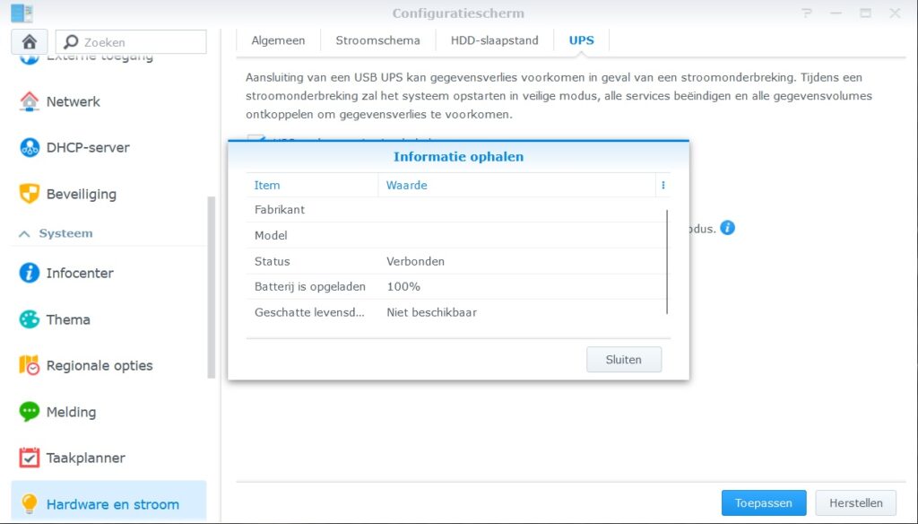Click the Infocenter icon
The height and width of the screenshot is (524, 918).
(30, 273)
